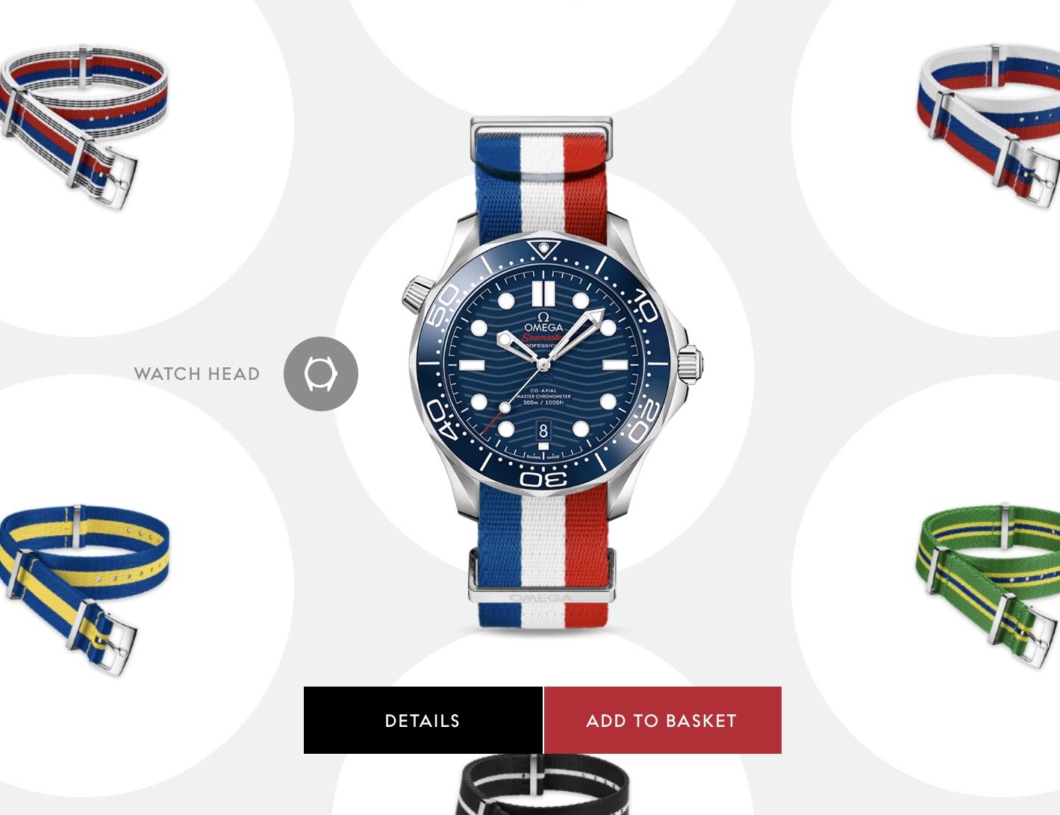Click the watch crown on the right side
Screen dimensions: 1060x815
click(x=689, y=363)
